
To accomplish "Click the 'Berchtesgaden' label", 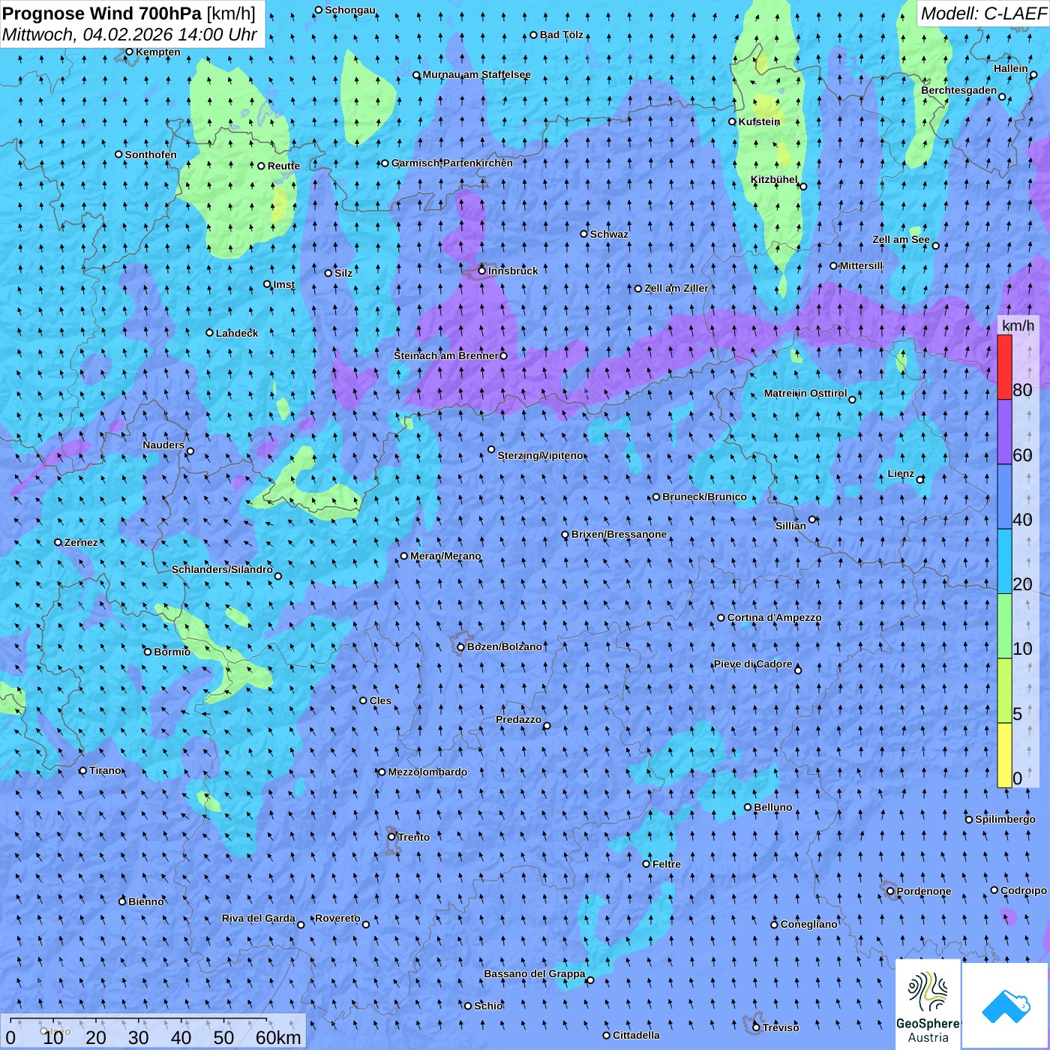I will 959,90.
